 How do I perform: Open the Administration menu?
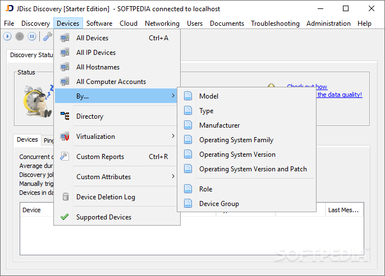click(x=328, y=24)
